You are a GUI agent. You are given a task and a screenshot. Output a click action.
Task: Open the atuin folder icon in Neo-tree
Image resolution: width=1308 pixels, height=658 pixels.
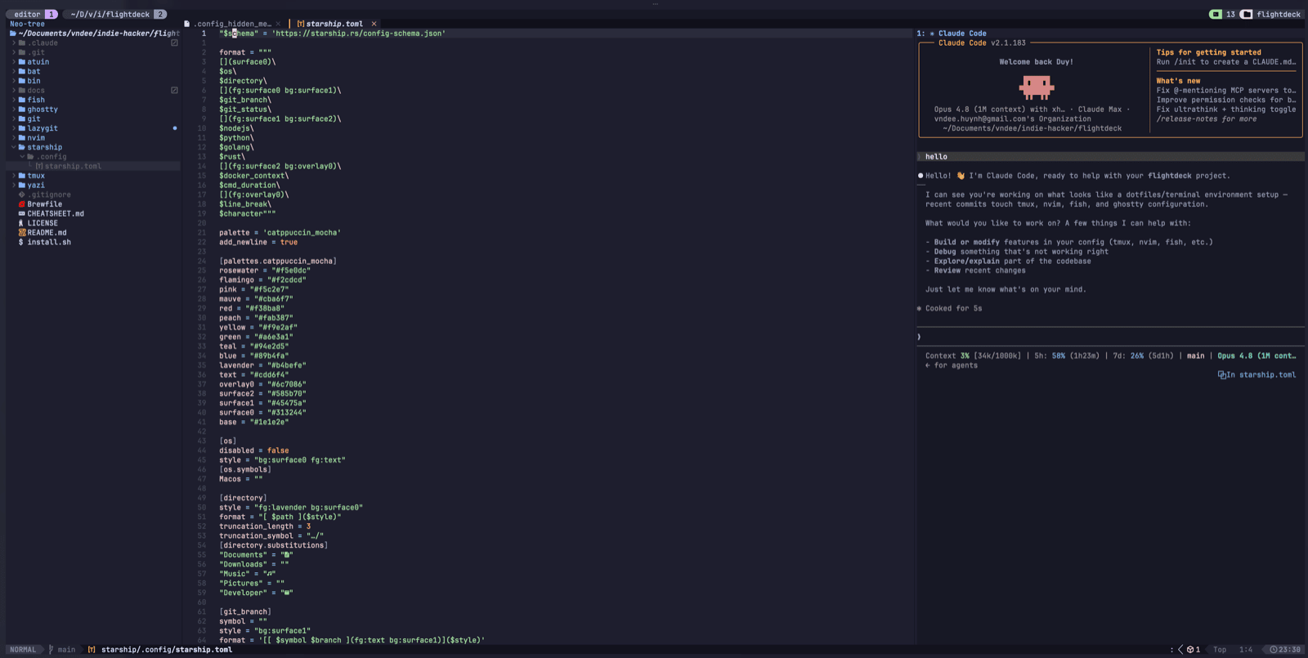[22, 62]
